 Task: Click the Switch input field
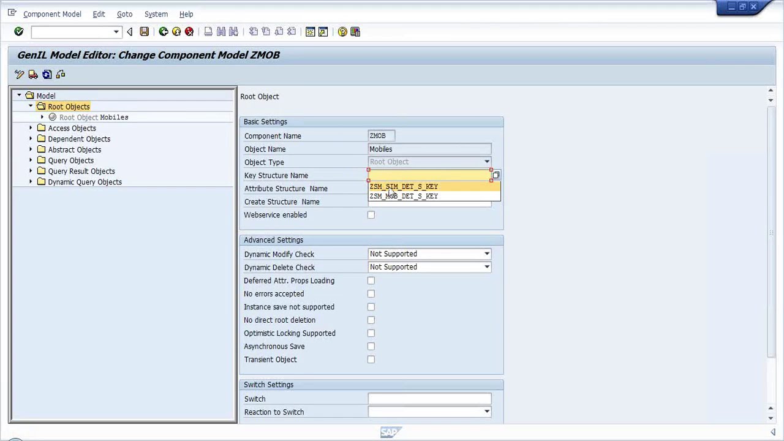point(429,399)
